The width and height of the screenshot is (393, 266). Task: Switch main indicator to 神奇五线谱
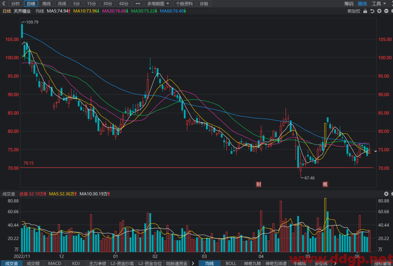[x=276, y=263]
